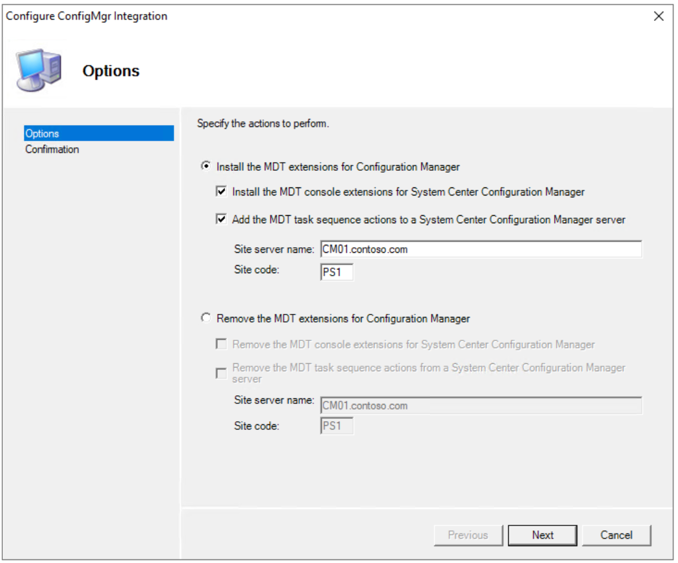Close the Configure ConfigMgr Integration dialog
Viewport: 678px width, 563px height.
click(x=658, y=17)
